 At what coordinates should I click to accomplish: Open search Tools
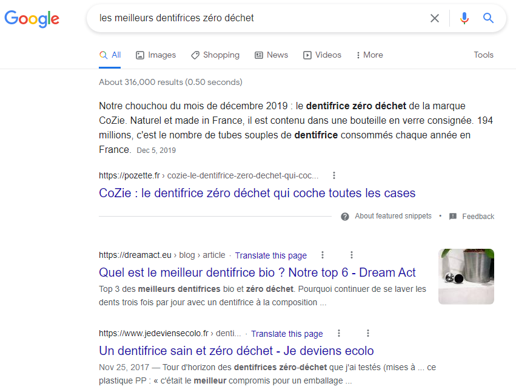(x=483, y=55)
